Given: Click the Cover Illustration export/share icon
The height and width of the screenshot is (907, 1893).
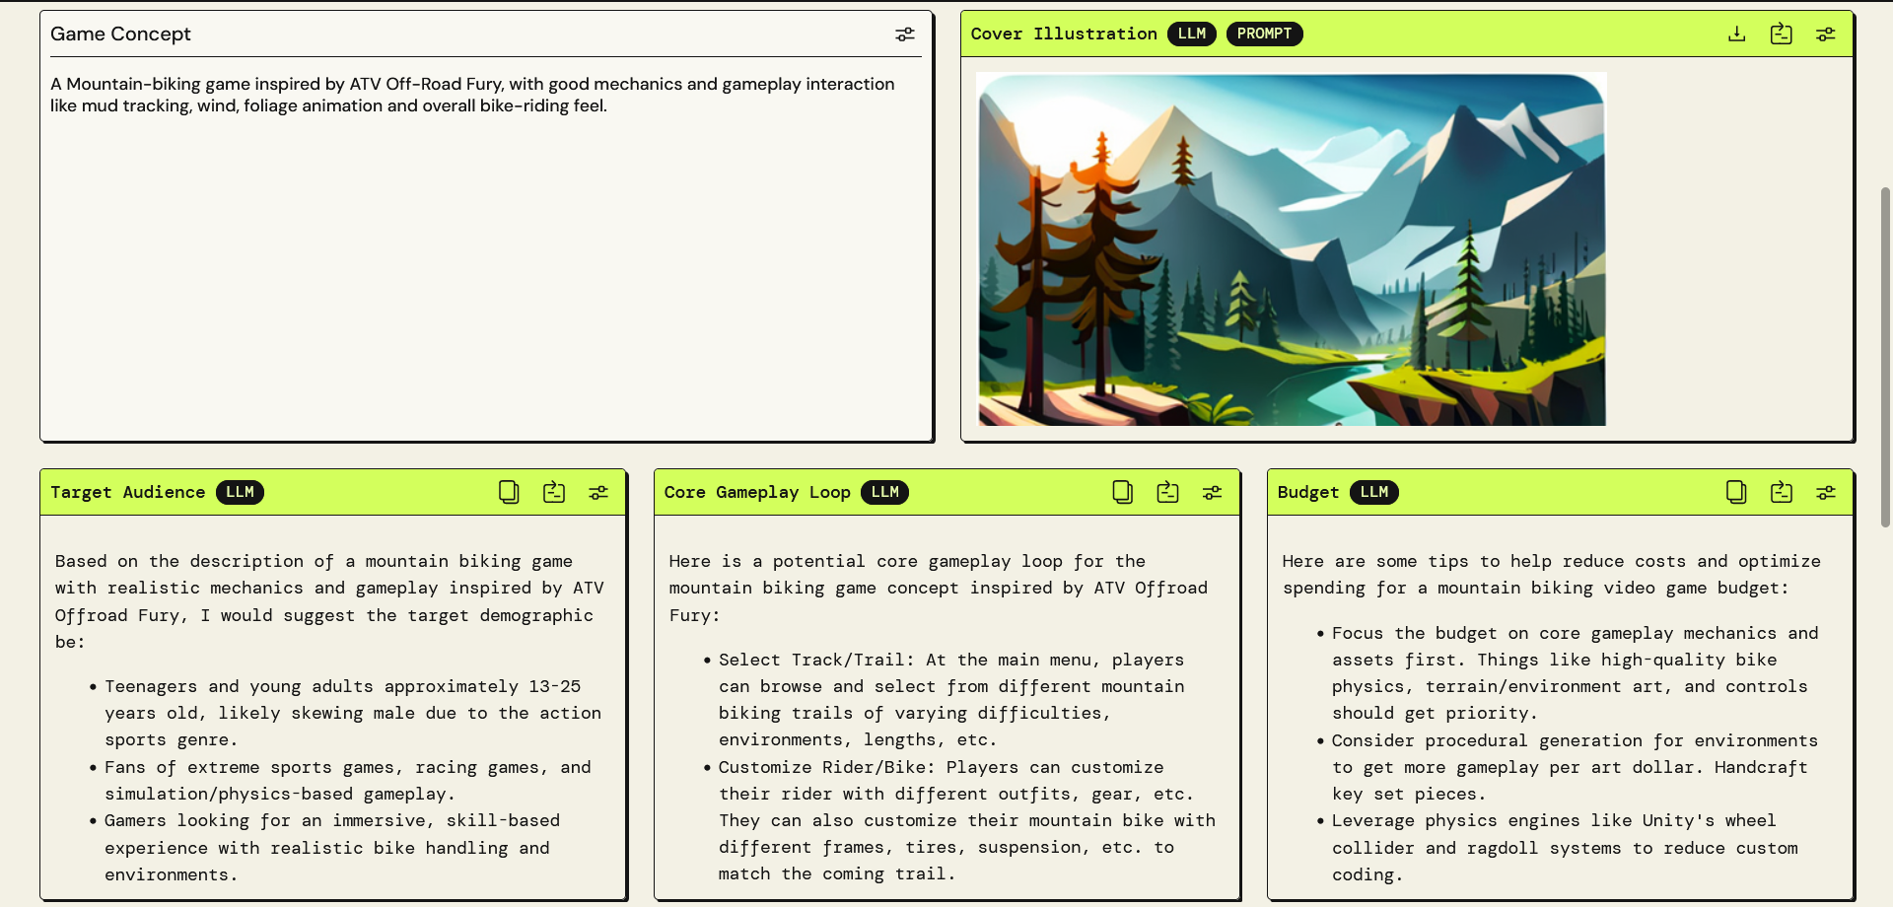Looking at the screenshot, I should click(x=1781, y=35).
